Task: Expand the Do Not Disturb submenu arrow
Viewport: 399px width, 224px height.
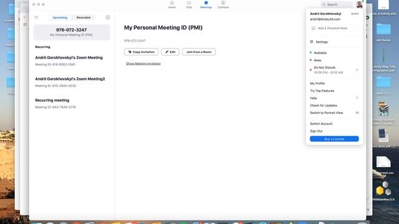Action: [357, 70]
